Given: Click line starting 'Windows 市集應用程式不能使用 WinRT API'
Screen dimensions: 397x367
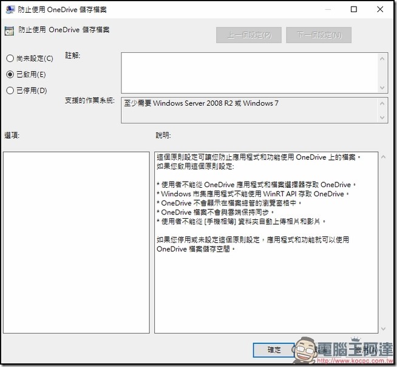Looking at the screenshot, I should [x=253, y=194].
